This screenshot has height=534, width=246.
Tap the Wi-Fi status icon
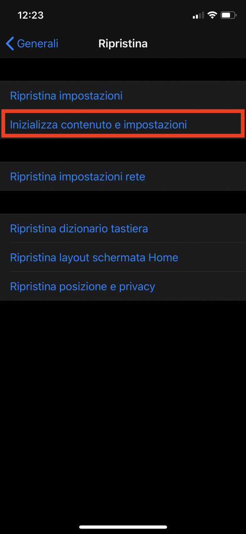[x=212, y=15]
